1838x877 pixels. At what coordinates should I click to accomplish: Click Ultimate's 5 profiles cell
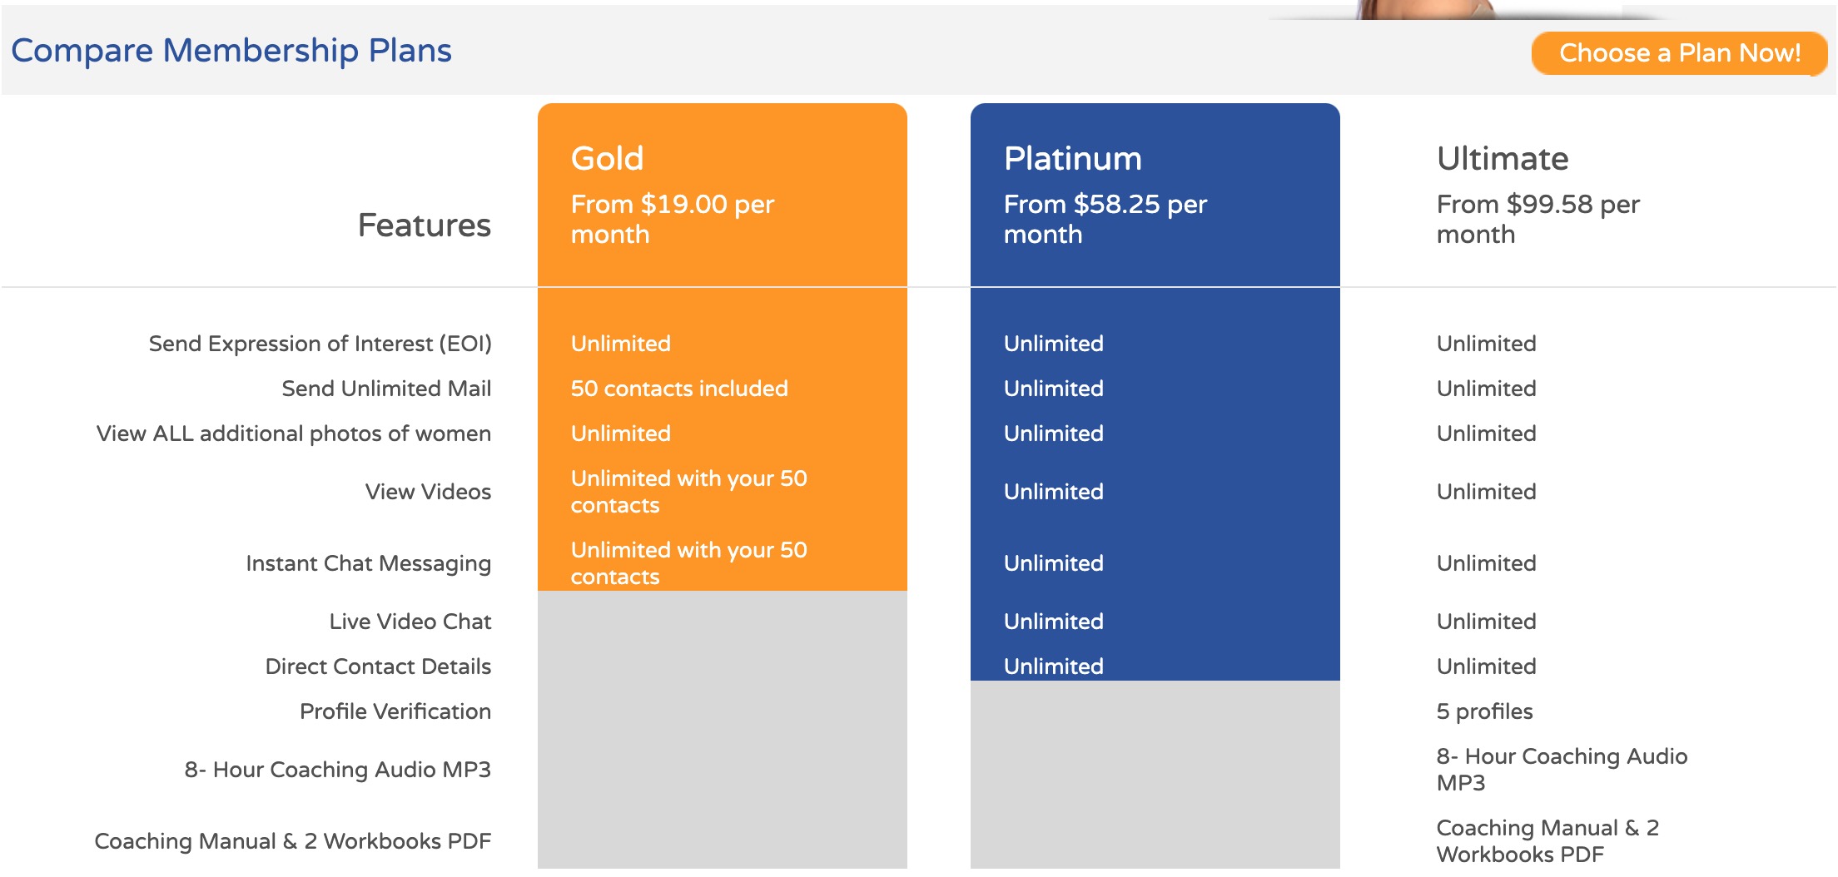point(1484,711)
